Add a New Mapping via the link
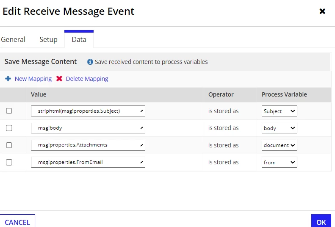The width and height of the screenshot is (335, 227). (x=33, y=79)
